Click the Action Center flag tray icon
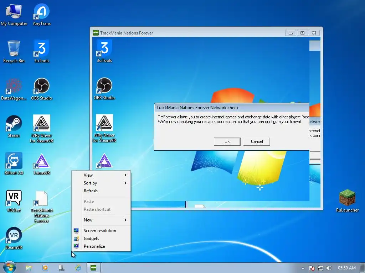This screenshot has width=365, height=273. point(312,268)
